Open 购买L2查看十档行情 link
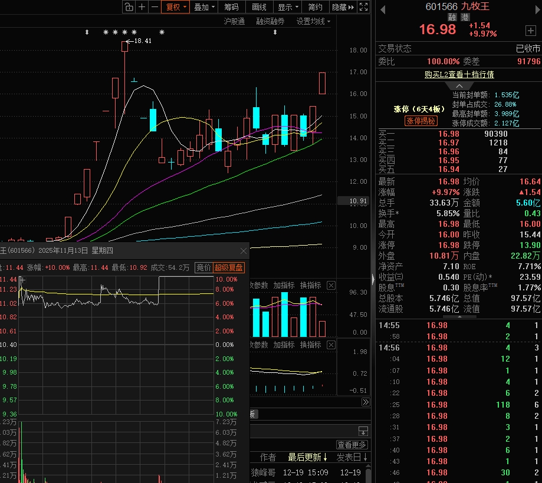The height and width of the screenshot is (483, 542). [x=459, y=74]
